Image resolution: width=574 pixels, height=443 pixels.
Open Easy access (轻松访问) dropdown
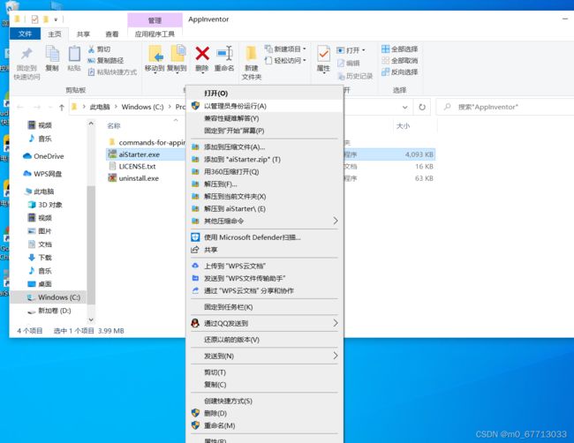click(x=285, y=60)
